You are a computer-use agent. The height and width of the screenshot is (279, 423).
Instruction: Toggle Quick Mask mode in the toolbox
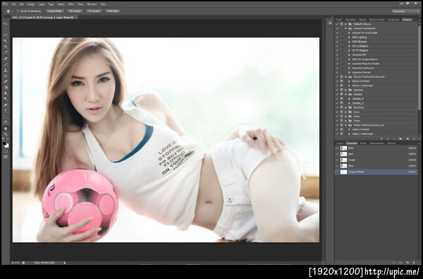point(6,151)
